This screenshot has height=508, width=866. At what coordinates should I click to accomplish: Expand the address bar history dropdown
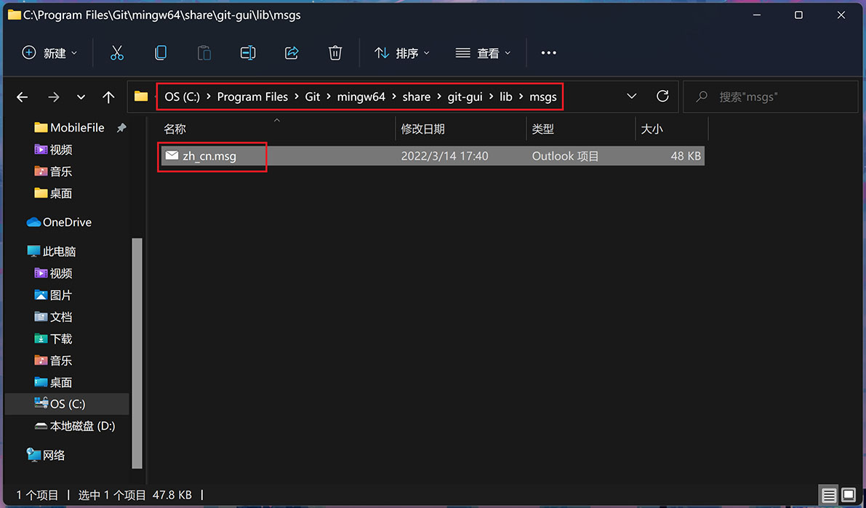pos(631,96)
